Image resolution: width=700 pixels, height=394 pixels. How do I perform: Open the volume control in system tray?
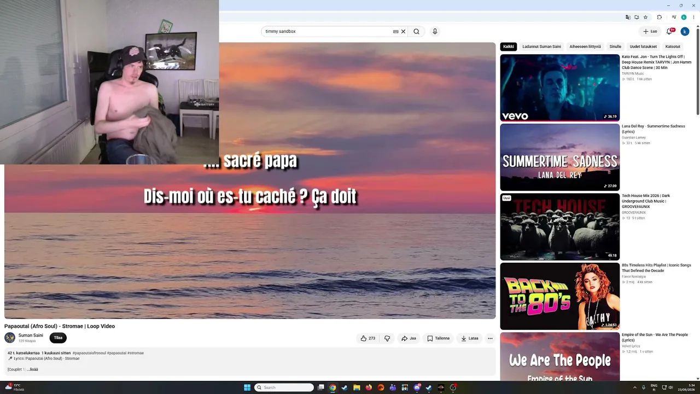pyautogui.click(x=670, y=387)
